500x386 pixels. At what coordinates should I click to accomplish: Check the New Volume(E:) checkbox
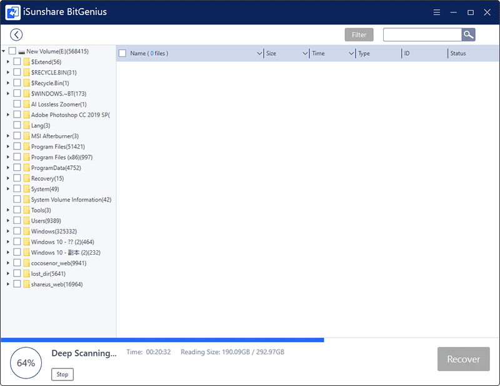[12, 51]
